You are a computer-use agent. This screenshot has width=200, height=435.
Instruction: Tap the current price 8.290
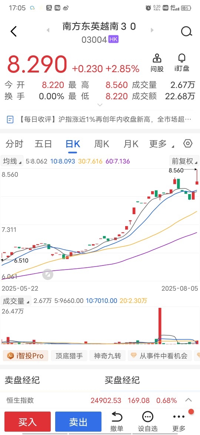tap(37, 64)
